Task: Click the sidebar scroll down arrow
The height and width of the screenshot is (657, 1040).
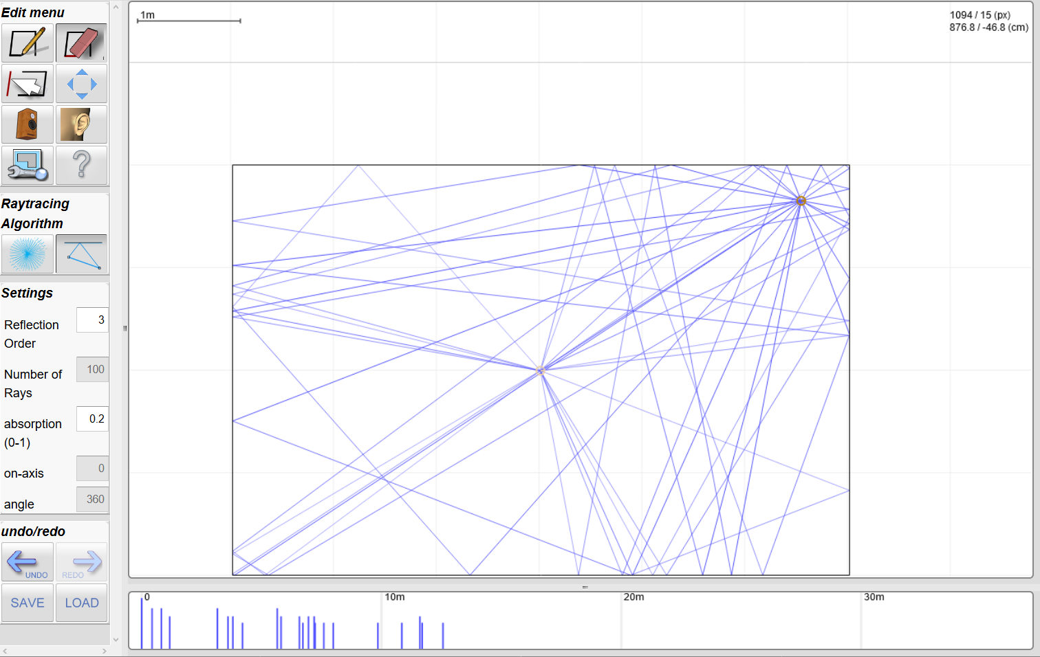Action: pos(116,639)
